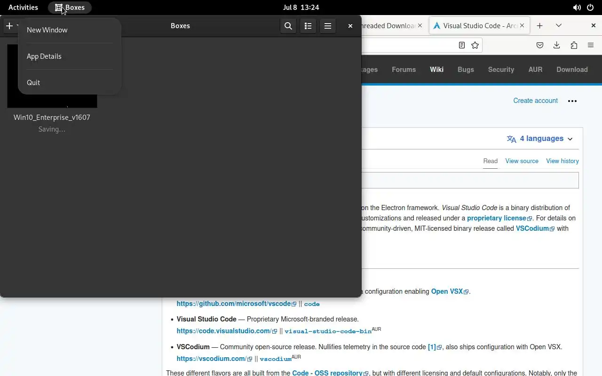The image size is (602, 376).
Task: Open the vscodium AUR package link
Action: tap(276, 359)
